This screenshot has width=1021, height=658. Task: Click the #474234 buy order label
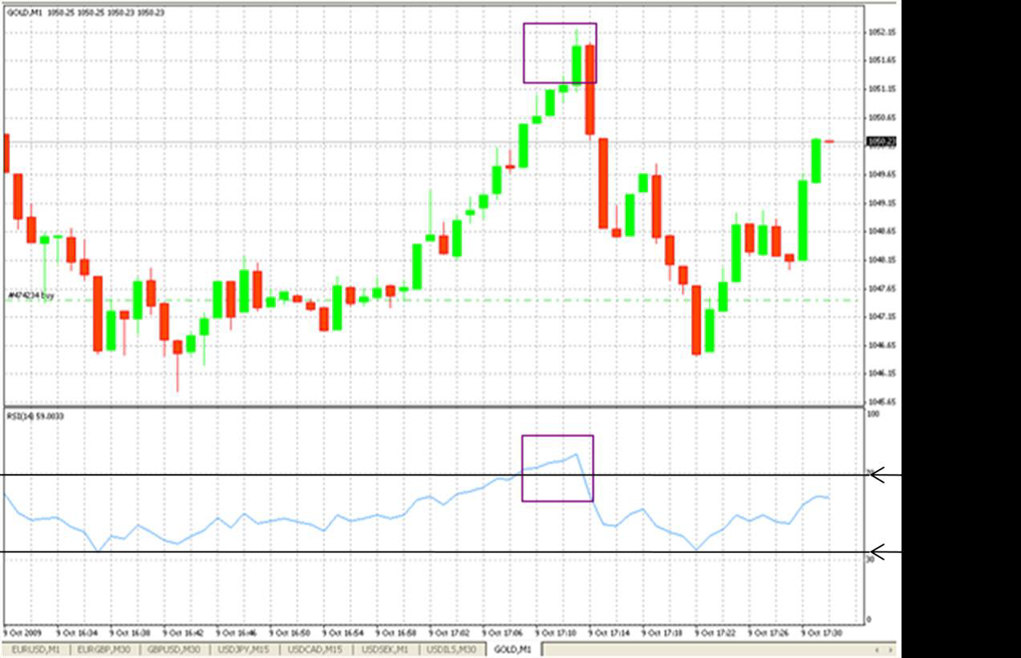click(x=30, y=295)
